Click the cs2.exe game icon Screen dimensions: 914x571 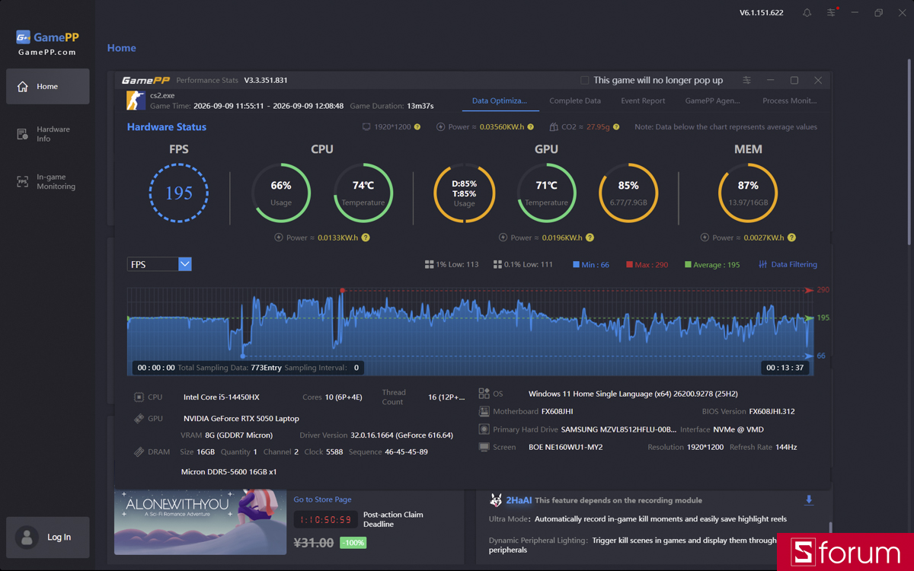pyautogui.click(x=136, y=100)
